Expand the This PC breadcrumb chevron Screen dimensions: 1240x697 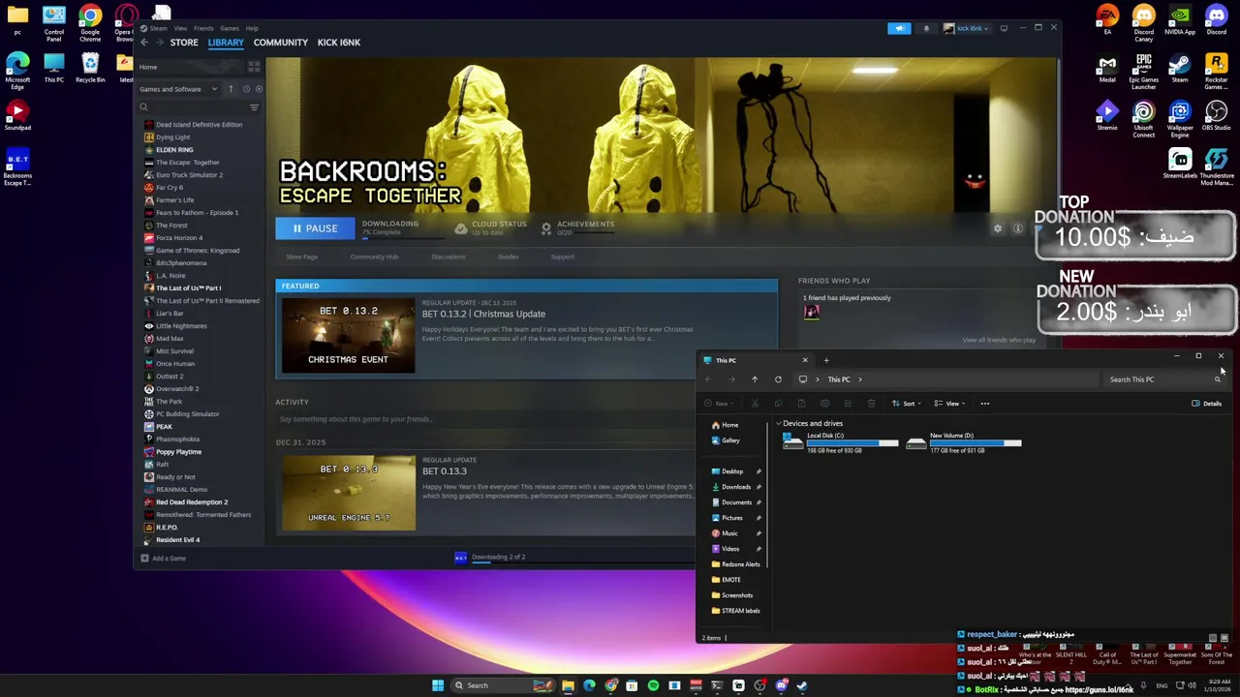pyautogui.click(x=859, y=379)
